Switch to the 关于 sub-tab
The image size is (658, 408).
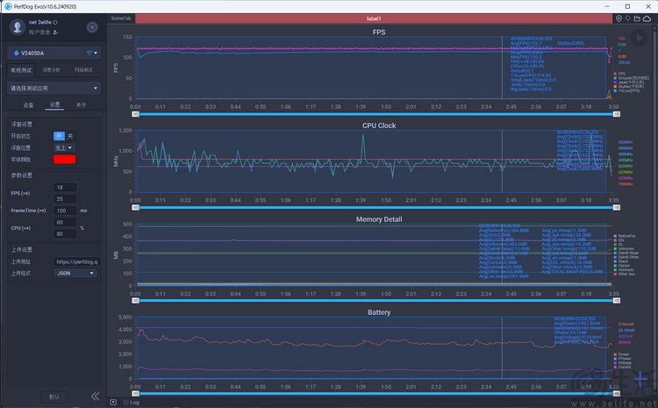81,105
